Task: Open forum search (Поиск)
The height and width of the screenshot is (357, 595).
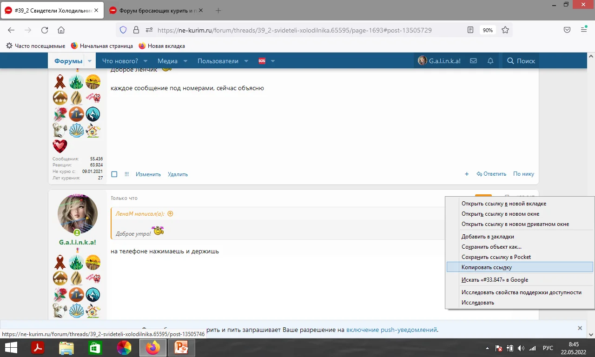Action: tap(521, 61)
